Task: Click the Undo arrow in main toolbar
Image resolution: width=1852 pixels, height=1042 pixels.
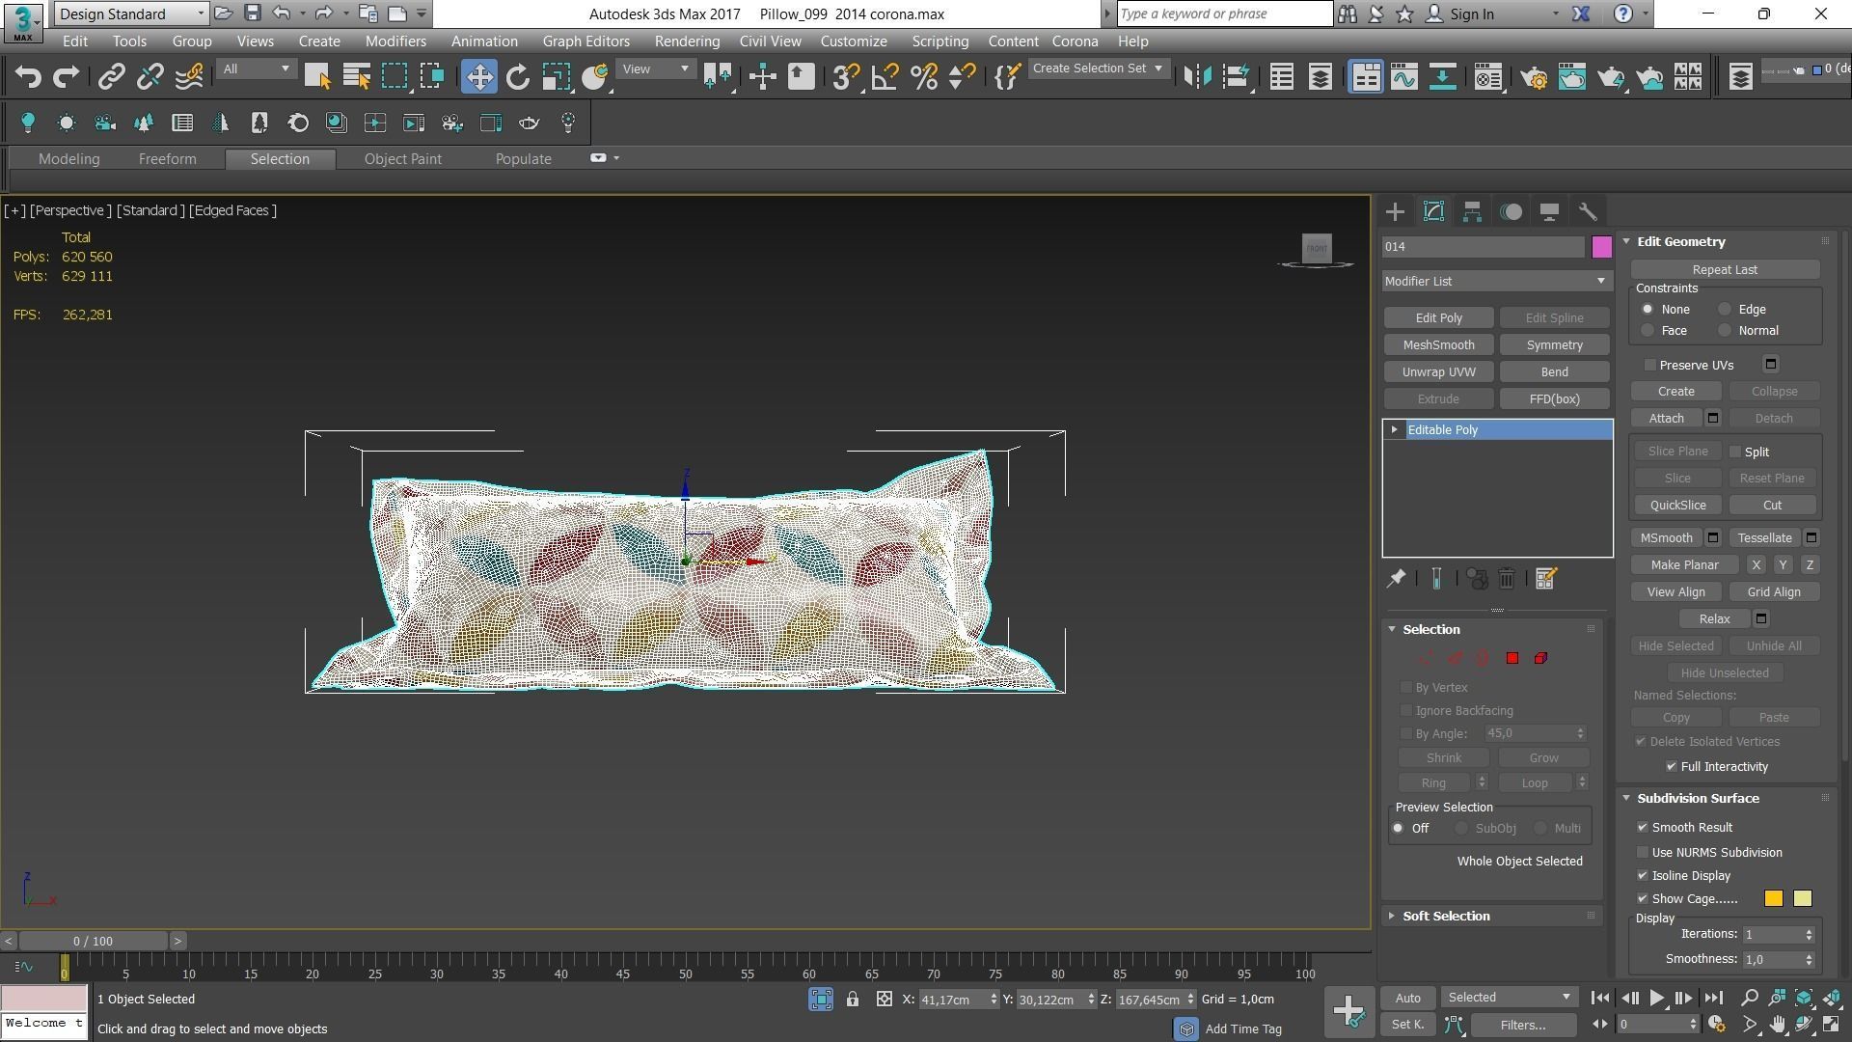Action: click(28, 77)
